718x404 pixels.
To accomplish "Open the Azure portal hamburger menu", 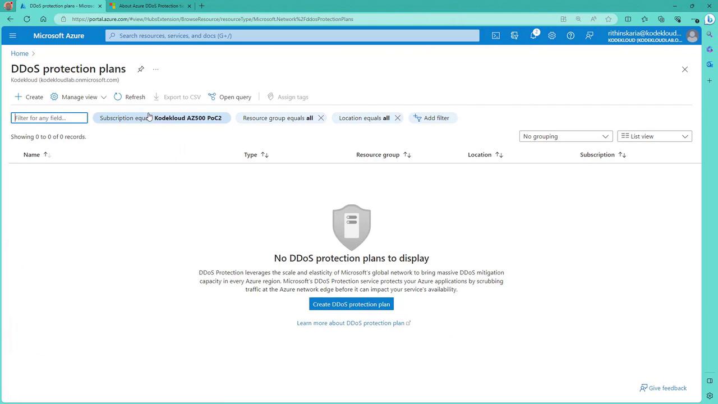I will (13, 35).
